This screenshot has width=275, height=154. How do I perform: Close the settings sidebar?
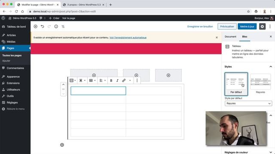pos(271,36)
